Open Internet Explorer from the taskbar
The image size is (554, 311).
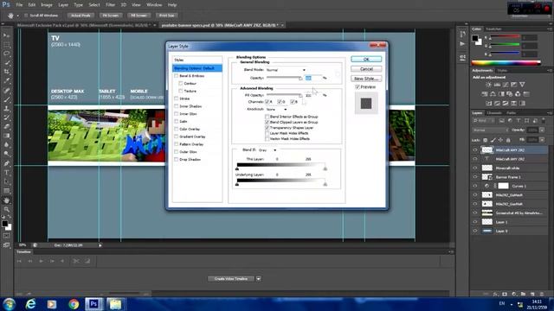tap(31, 303)
